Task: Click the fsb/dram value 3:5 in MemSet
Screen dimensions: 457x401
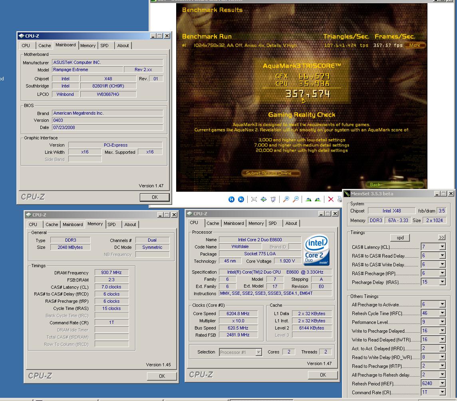Action: (442, 211)
